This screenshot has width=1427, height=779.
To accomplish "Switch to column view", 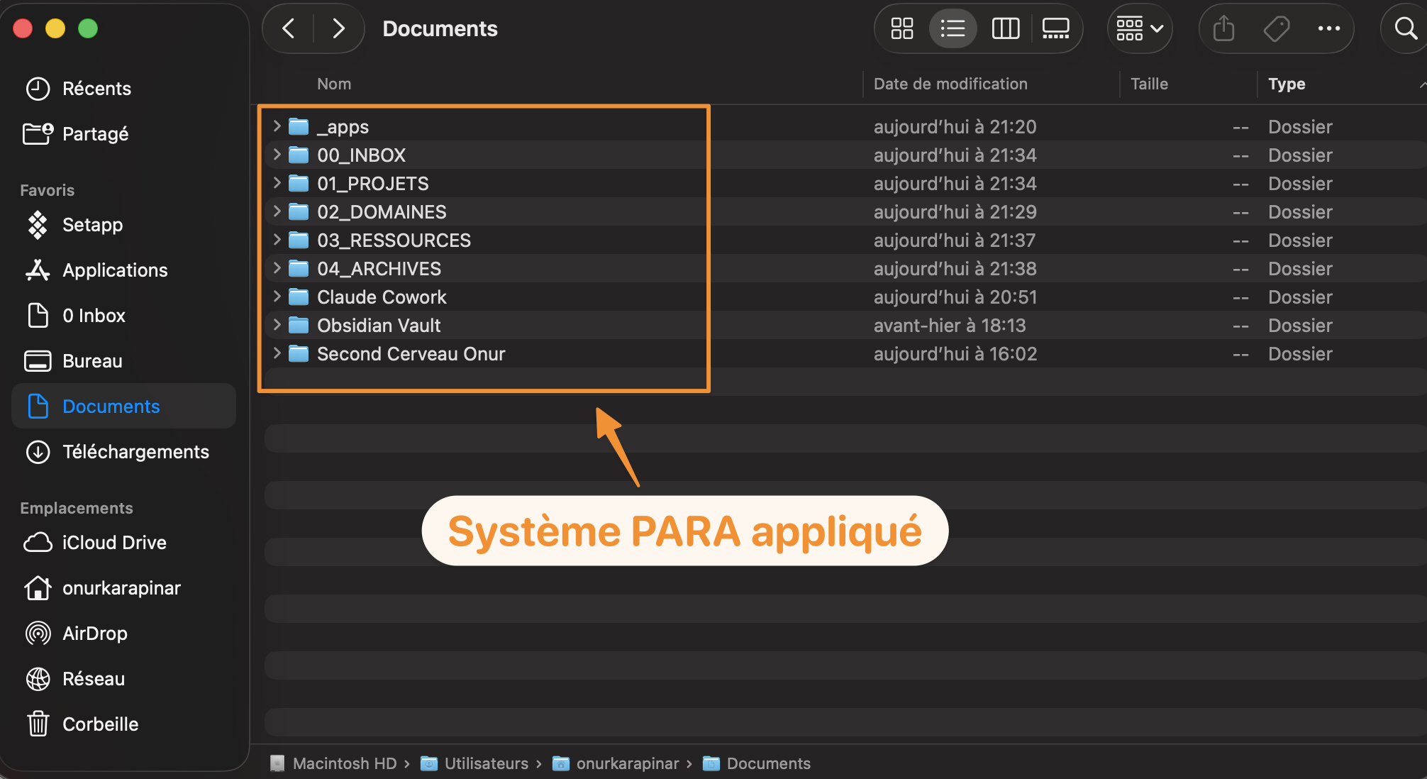I will (x=1005, y=28).
